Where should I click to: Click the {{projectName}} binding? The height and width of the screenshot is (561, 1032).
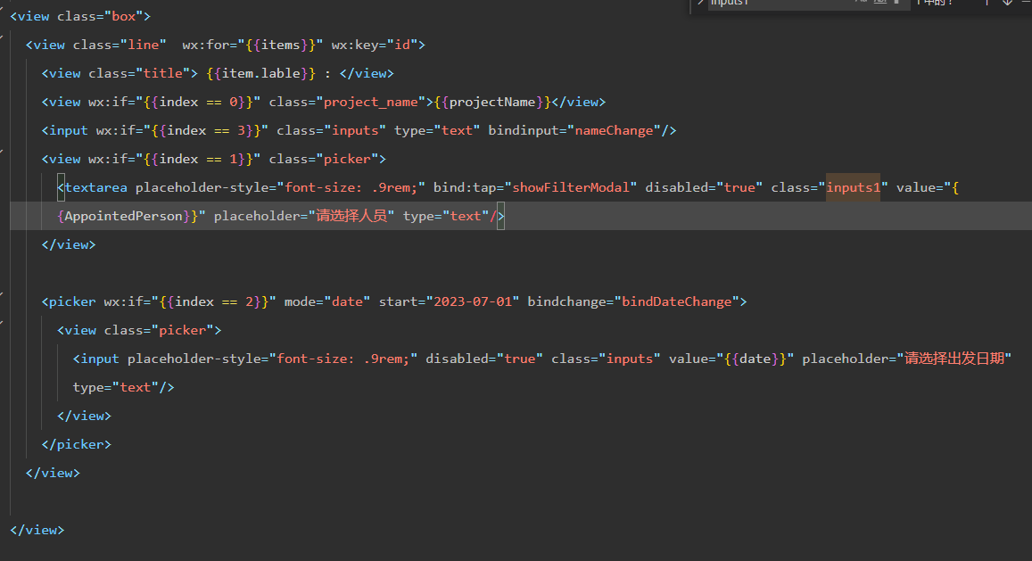click(x=492, y=102)
